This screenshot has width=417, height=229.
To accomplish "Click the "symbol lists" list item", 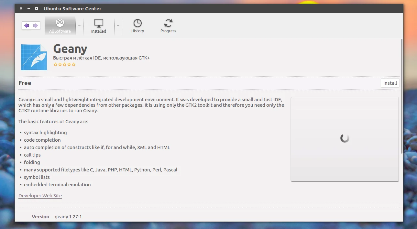I will tap(37, 177).
